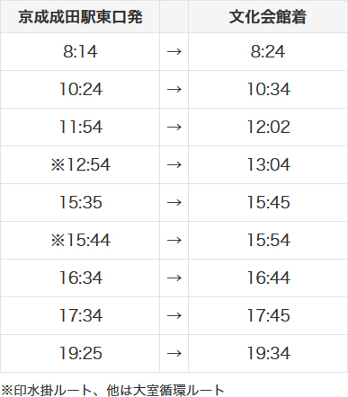Select the 10:24 departure time

pyautogui.click(x=81, y=89)
